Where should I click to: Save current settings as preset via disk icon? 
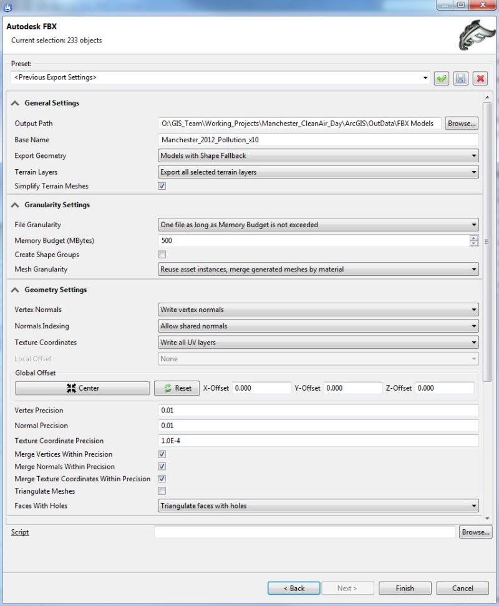[x=460, y=78]
